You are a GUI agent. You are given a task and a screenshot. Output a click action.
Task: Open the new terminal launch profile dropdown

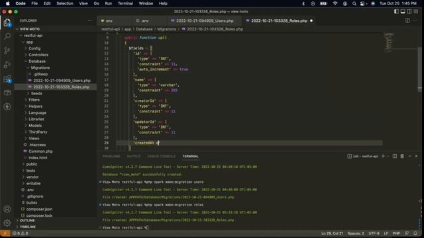coord(388,156)
